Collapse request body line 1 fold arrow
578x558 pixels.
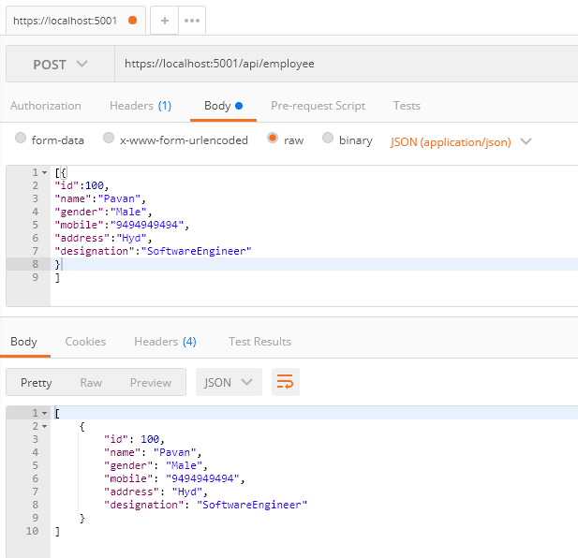point(45,172)
